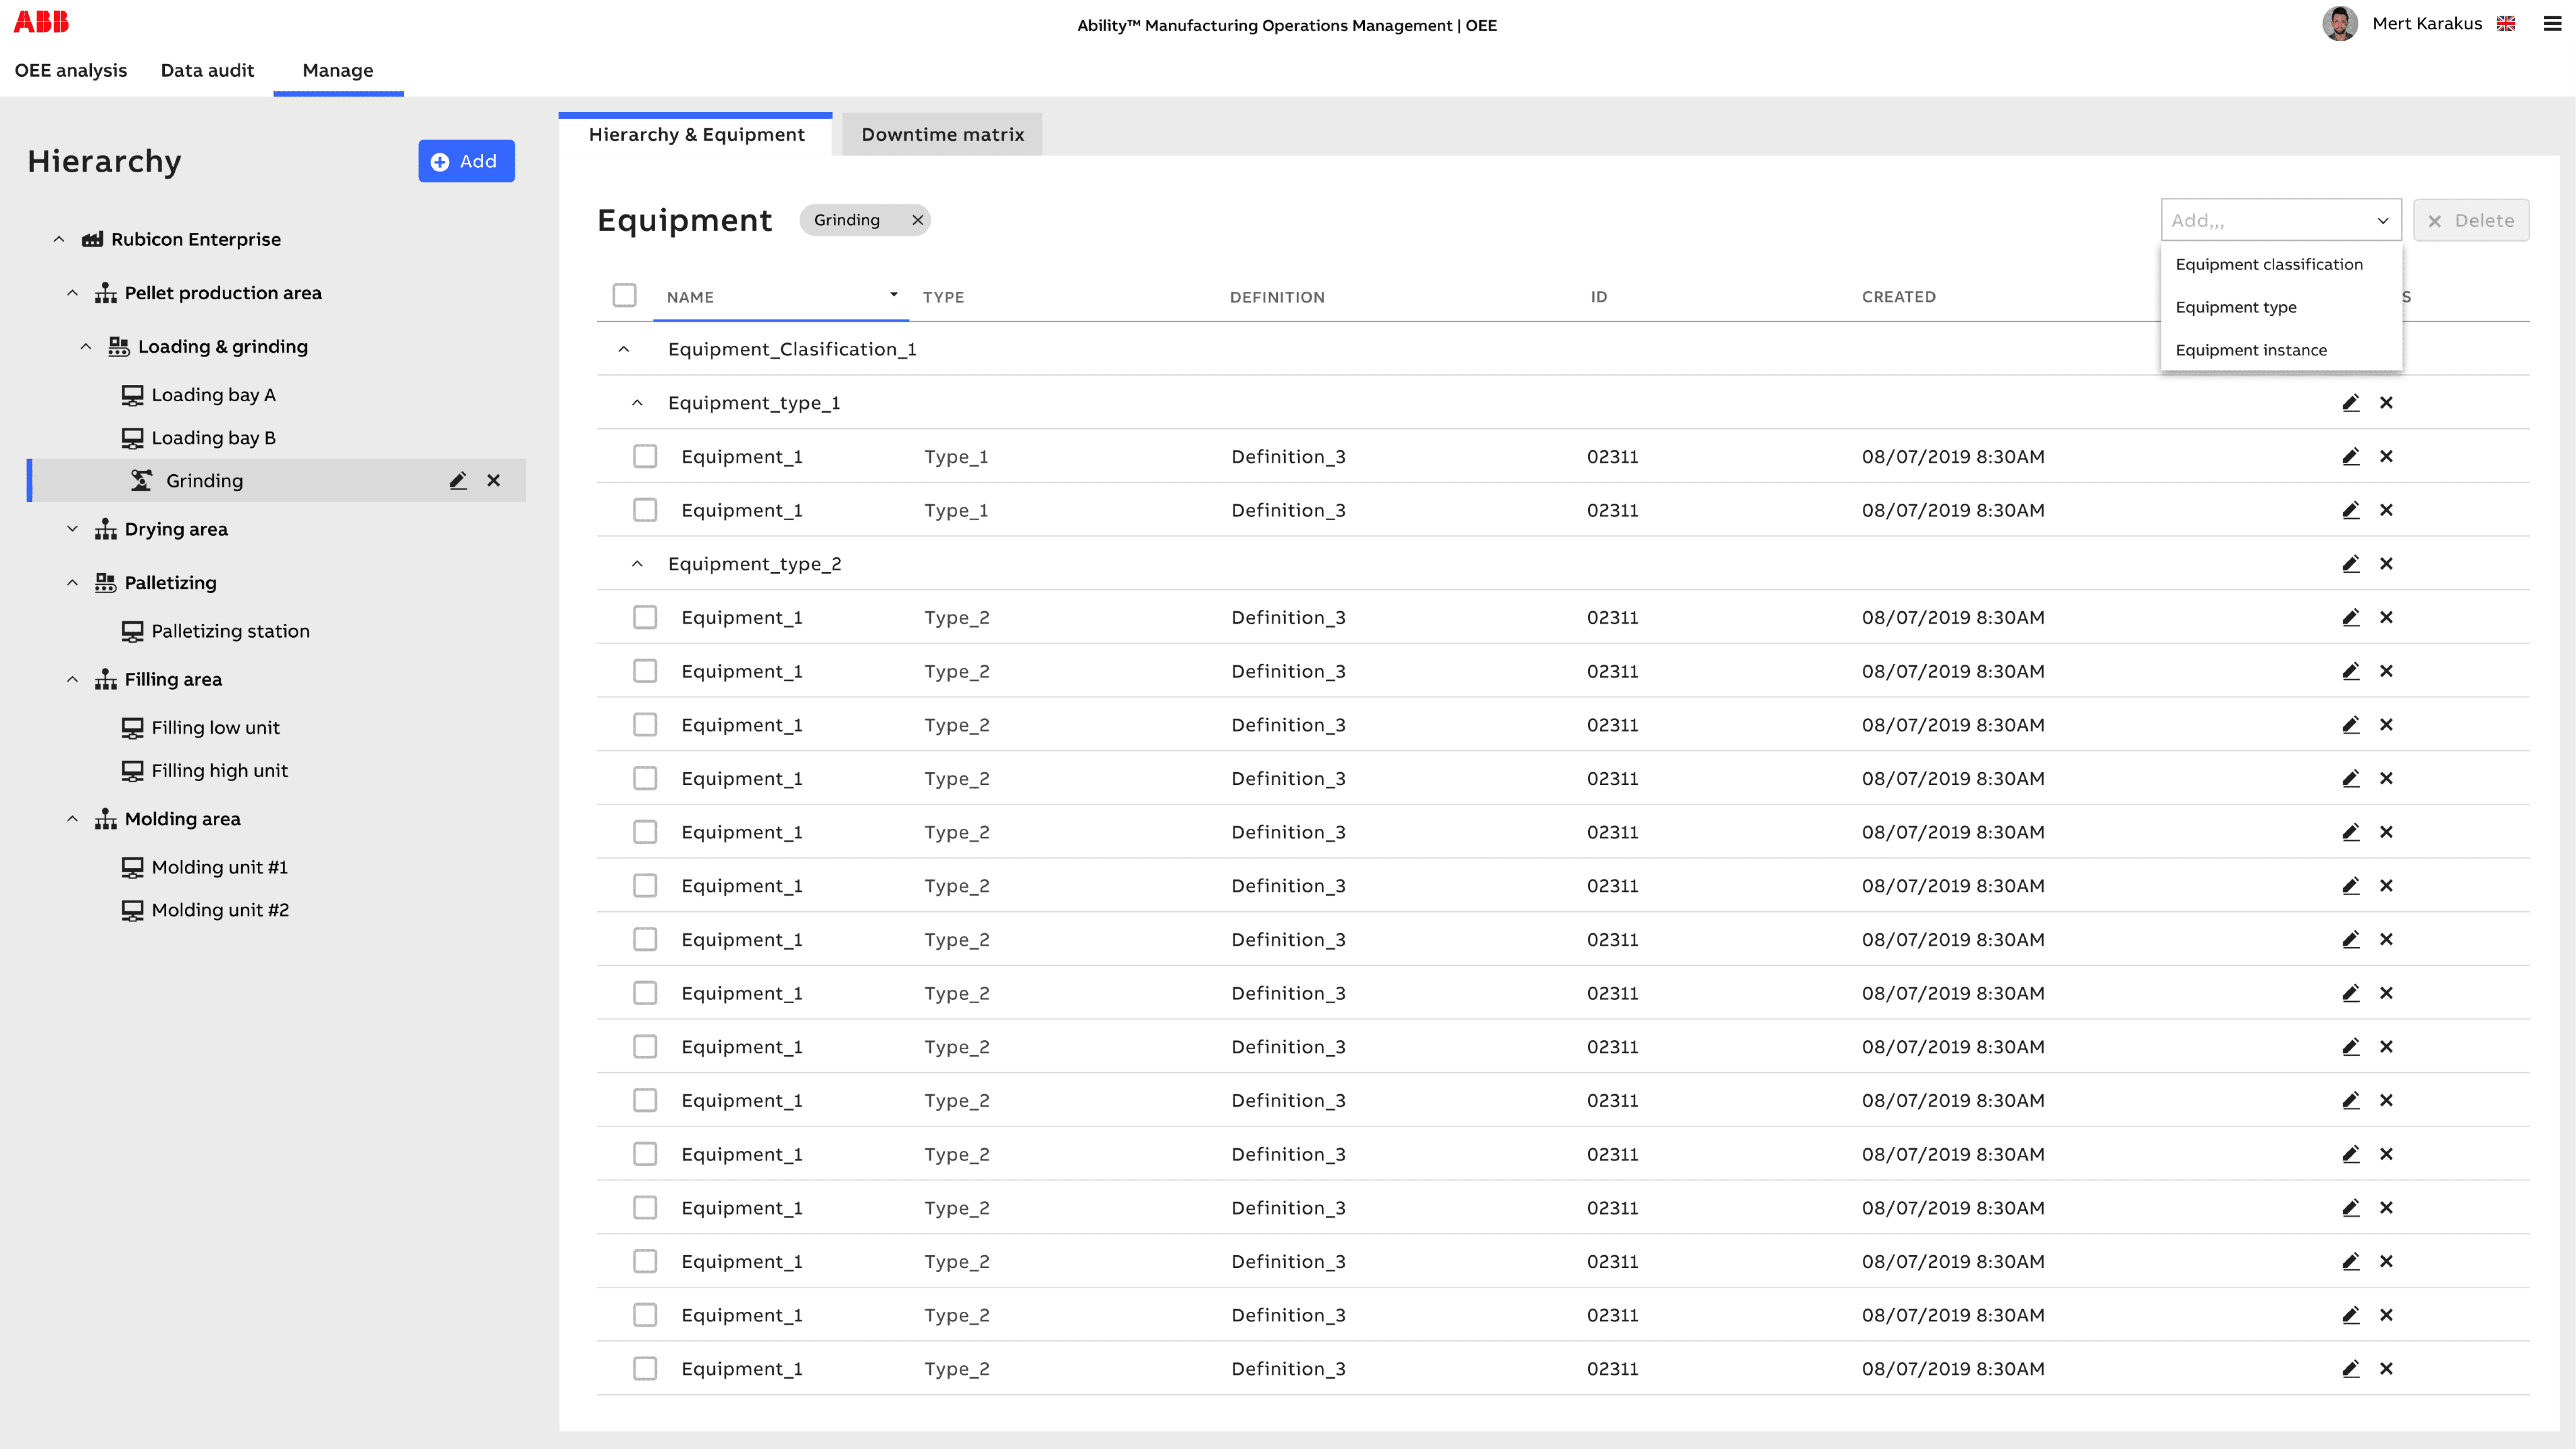Viewport: 2576px width, 1449px height.
Task: Check the first Equipment_1 row under Equipment_type_1
Action: pos(645,457)
